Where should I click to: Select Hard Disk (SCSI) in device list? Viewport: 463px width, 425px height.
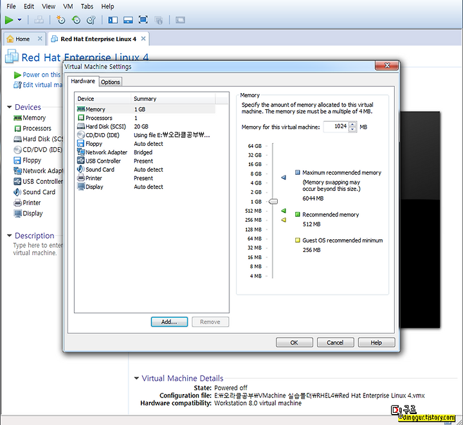click(x=146, y=126)
